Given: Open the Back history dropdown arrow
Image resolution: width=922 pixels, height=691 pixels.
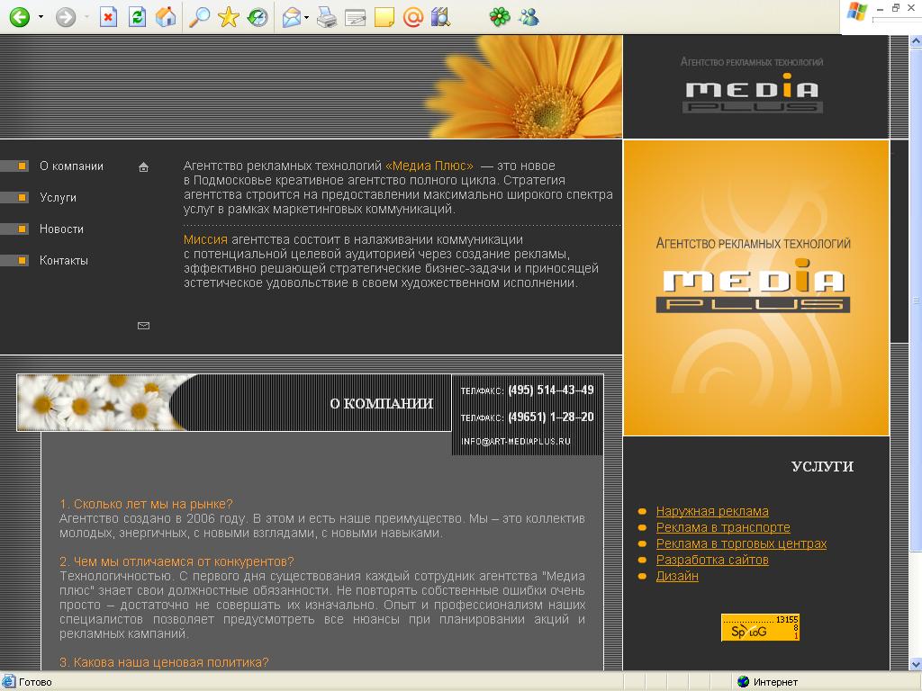Looking at the screenshot, I should tap(41, 17).
